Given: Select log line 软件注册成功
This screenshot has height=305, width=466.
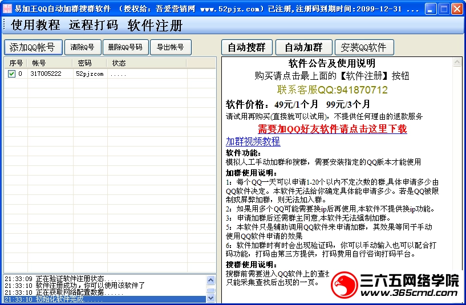Looking at the screenshot, I should tap(105, 286).
